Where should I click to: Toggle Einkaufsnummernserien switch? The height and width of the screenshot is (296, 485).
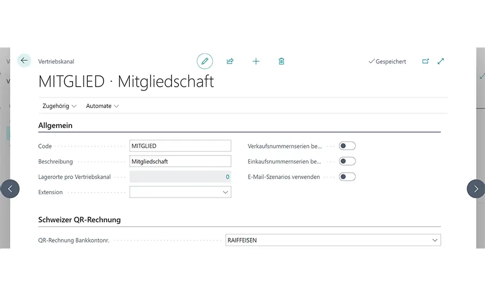[x=347, y=161]
